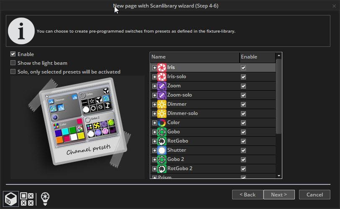
Task: Click the red Iris preset icon
Action: point(162,67)
